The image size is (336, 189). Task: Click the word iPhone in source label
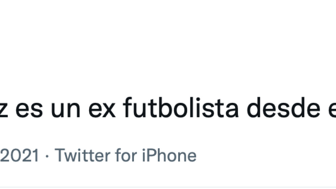click(x=169, y=155)
